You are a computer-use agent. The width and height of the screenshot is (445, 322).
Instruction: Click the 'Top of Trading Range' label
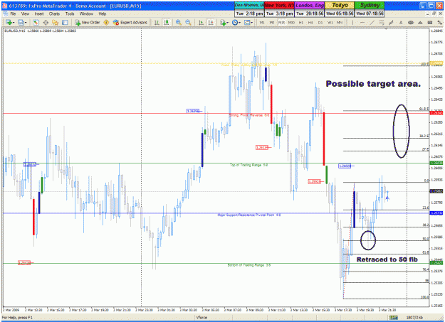coord(249,165)
